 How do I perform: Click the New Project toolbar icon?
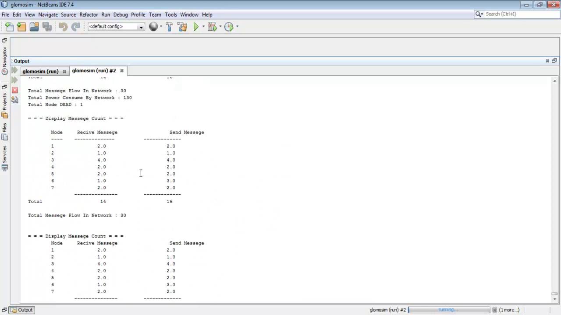pyautogui.click(x=21, y=27)
